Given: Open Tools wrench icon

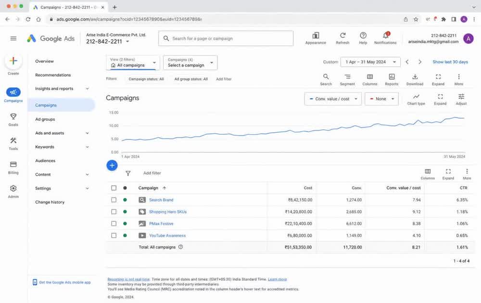Looking at the screenshot, I should pos(13,140).
